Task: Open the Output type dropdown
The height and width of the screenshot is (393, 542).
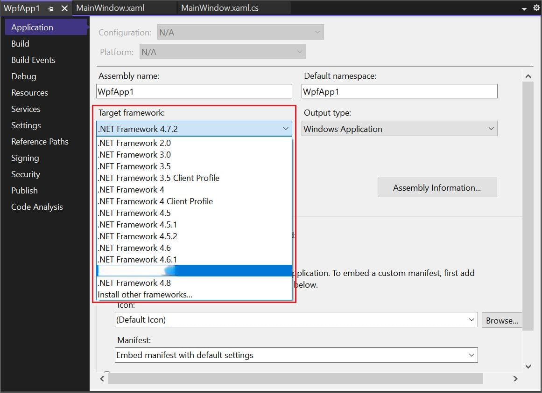Action: click(x=399, y=129)
